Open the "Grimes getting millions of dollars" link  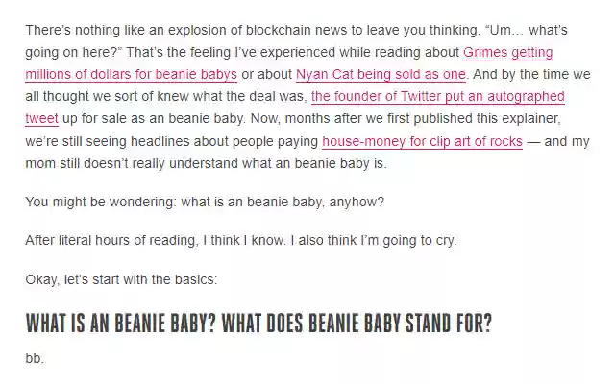[507, 52]
